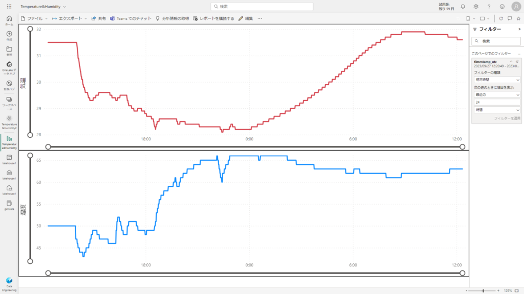Click the 共有 (Share) button
Image resolution: width=524 pixels, height=294 pixels.
pos(99,18)
